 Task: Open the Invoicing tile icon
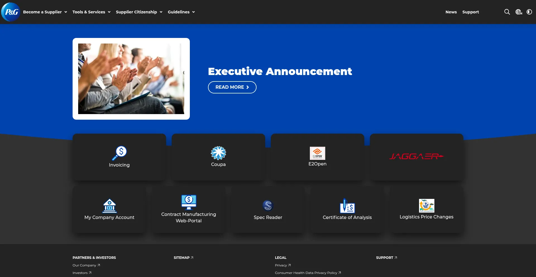119,153
